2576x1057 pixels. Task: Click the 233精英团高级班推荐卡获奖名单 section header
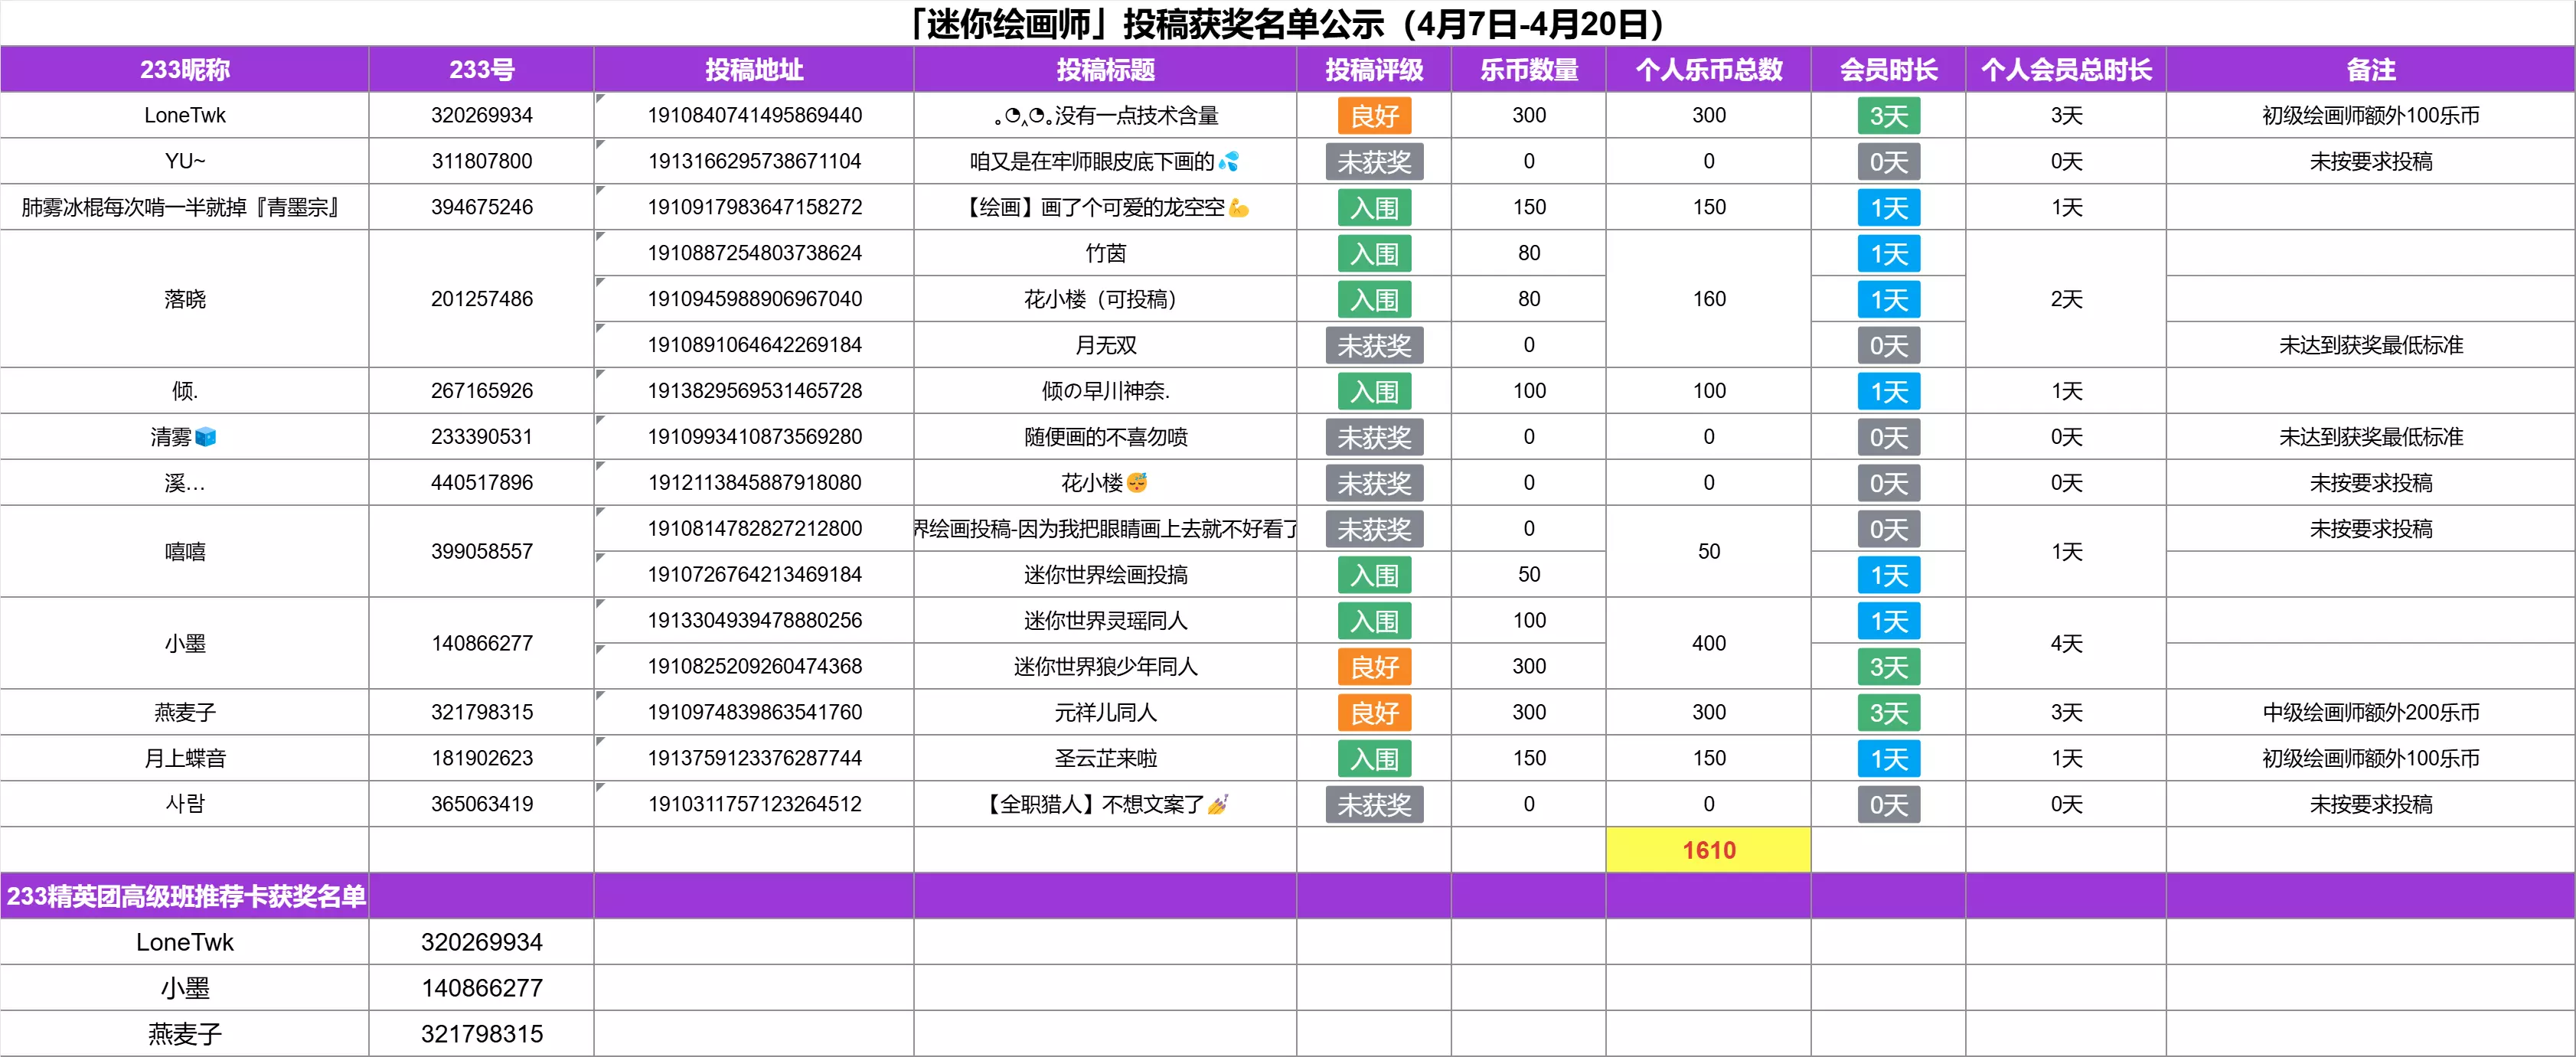click(186, 897)
